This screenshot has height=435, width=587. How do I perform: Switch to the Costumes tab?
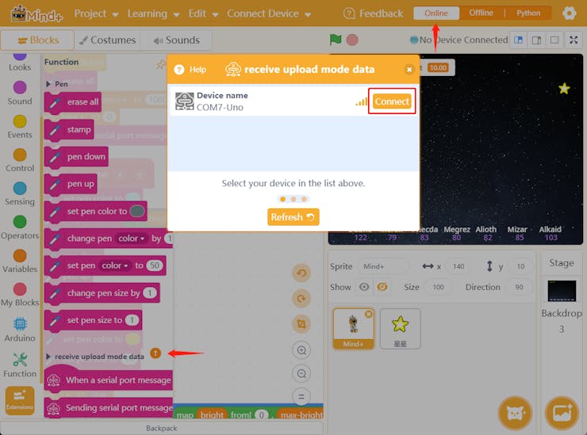[108, 40]
